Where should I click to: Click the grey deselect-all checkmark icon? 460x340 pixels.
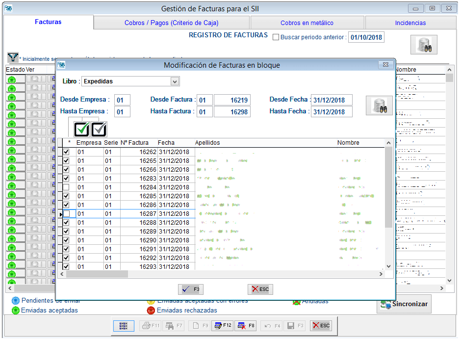click(99, 129)
